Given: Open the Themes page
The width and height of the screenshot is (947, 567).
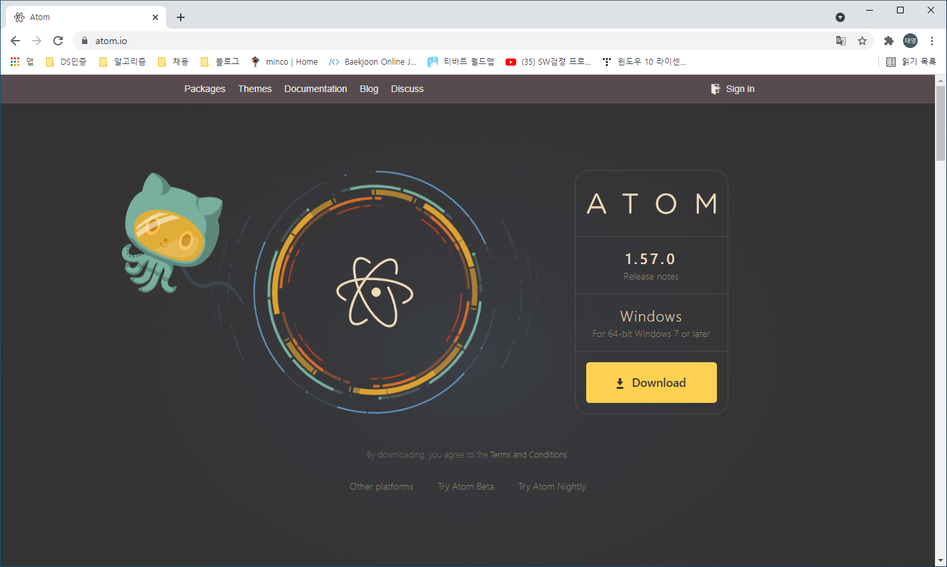Looking at the screenshot, I should coord(255,89).
